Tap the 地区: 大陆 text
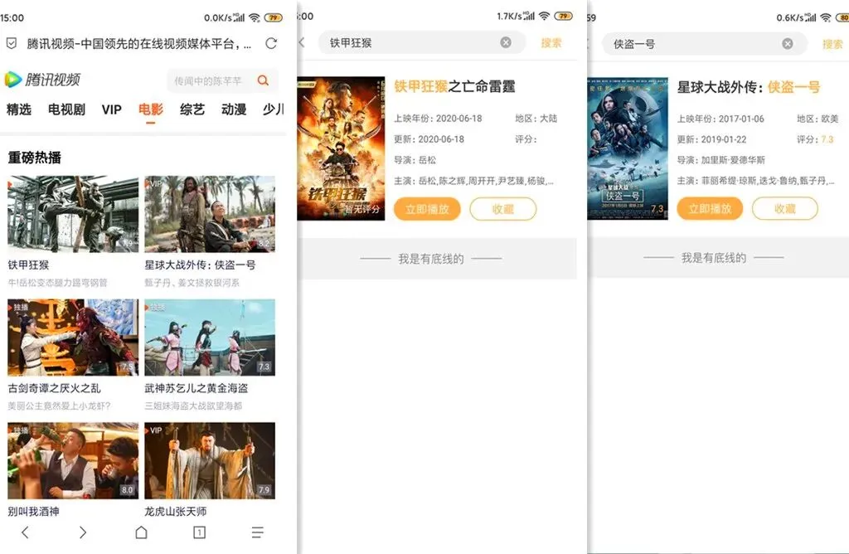 [536, 119]
